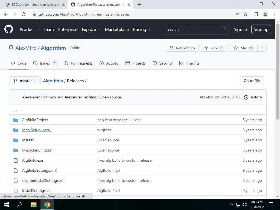Open the Inno Setup Install folder
Viewport: 280px width, 210px height.
(x=37, y=130)
